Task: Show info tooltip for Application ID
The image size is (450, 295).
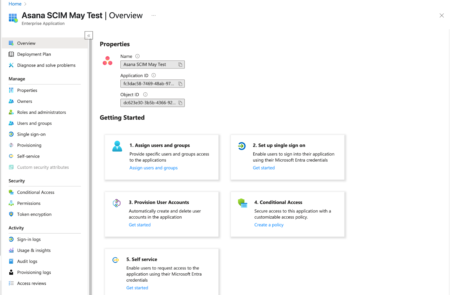Action: coord(154,75)
